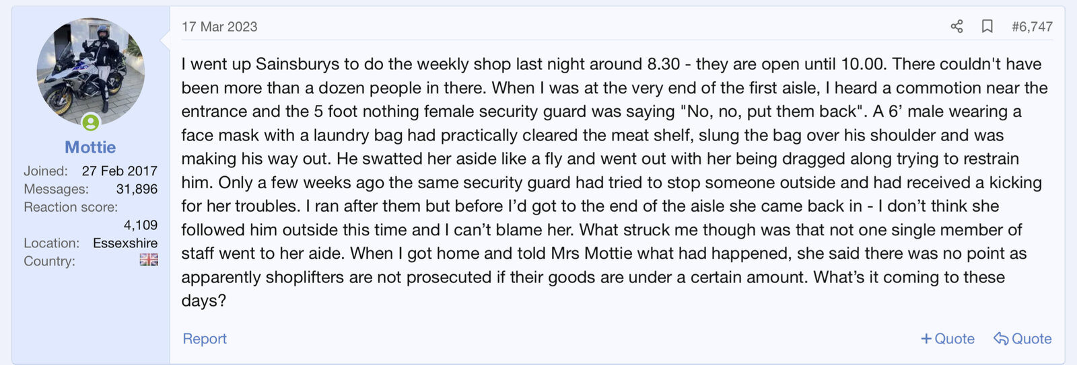Open Mottie's motorcycle avatar picture
This screenshot has width=1077, height=365.
coord(90,71)
